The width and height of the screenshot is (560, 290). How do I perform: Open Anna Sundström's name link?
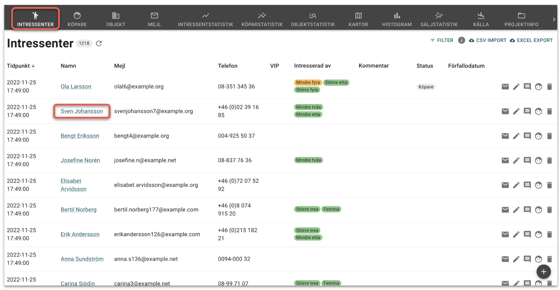[82, 259]
